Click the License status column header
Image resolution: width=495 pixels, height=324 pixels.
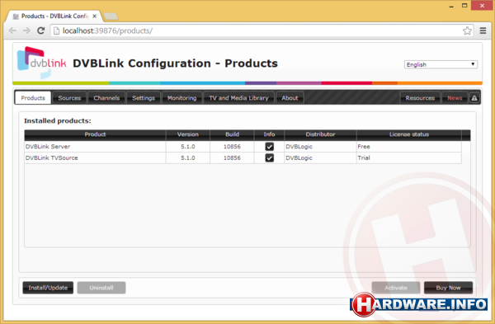coord(409,134)
